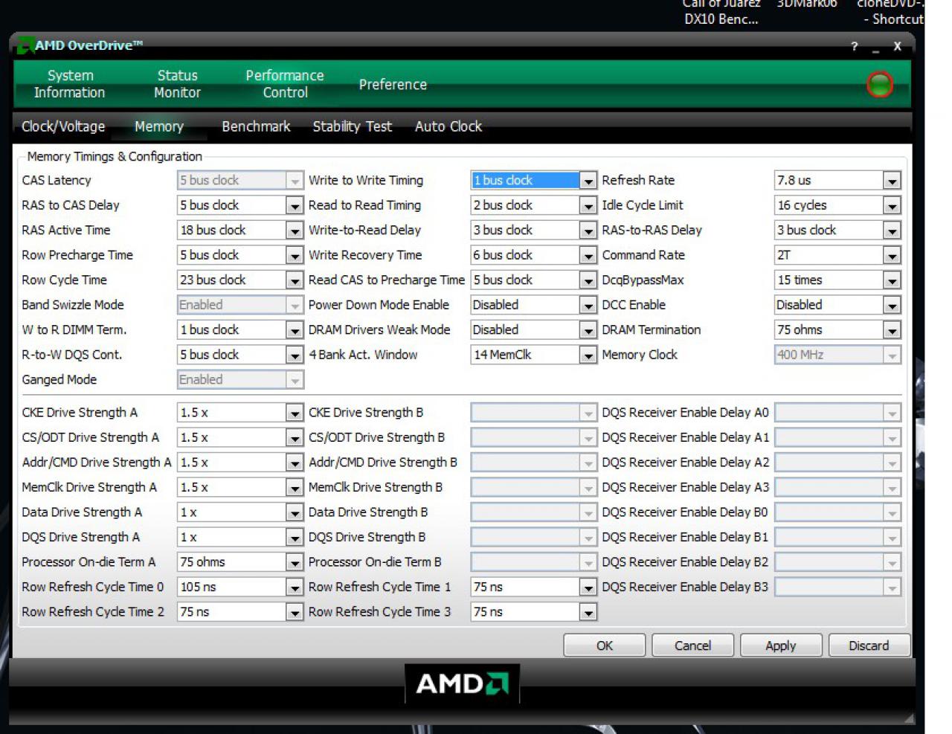Expand the DRAM Drivers Weak Mode dropdown
The height and width of the screenshot is (734, 952).
(x=588, y=330)
